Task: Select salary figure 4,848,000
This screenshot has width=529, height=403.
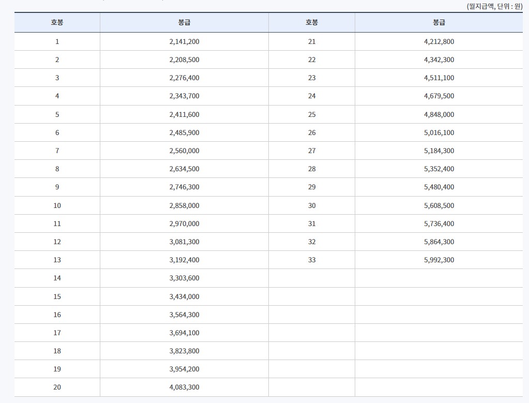Action: pyautogui.click(x=439, y=114)
